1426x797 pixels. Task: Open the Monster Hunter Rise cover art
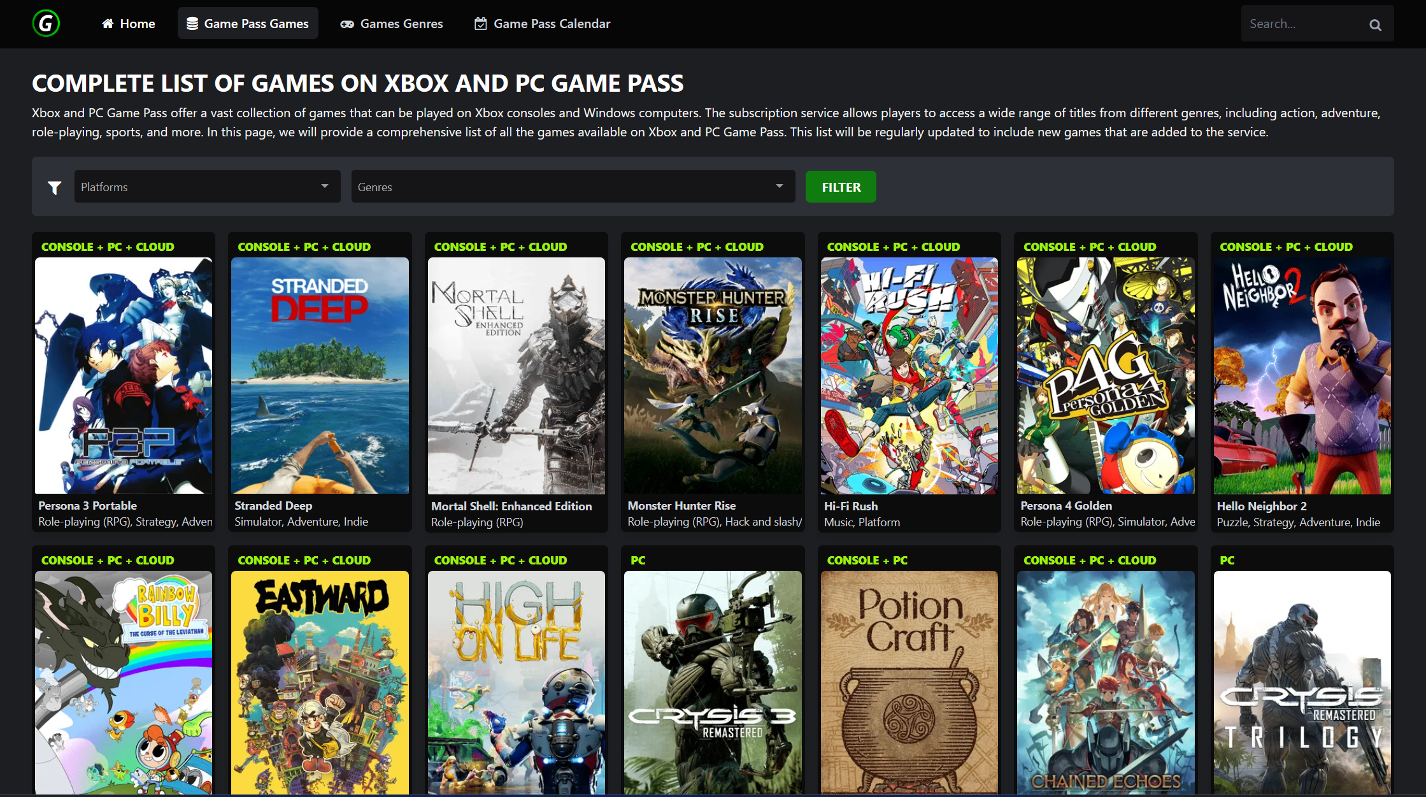[x=713, y=375]
